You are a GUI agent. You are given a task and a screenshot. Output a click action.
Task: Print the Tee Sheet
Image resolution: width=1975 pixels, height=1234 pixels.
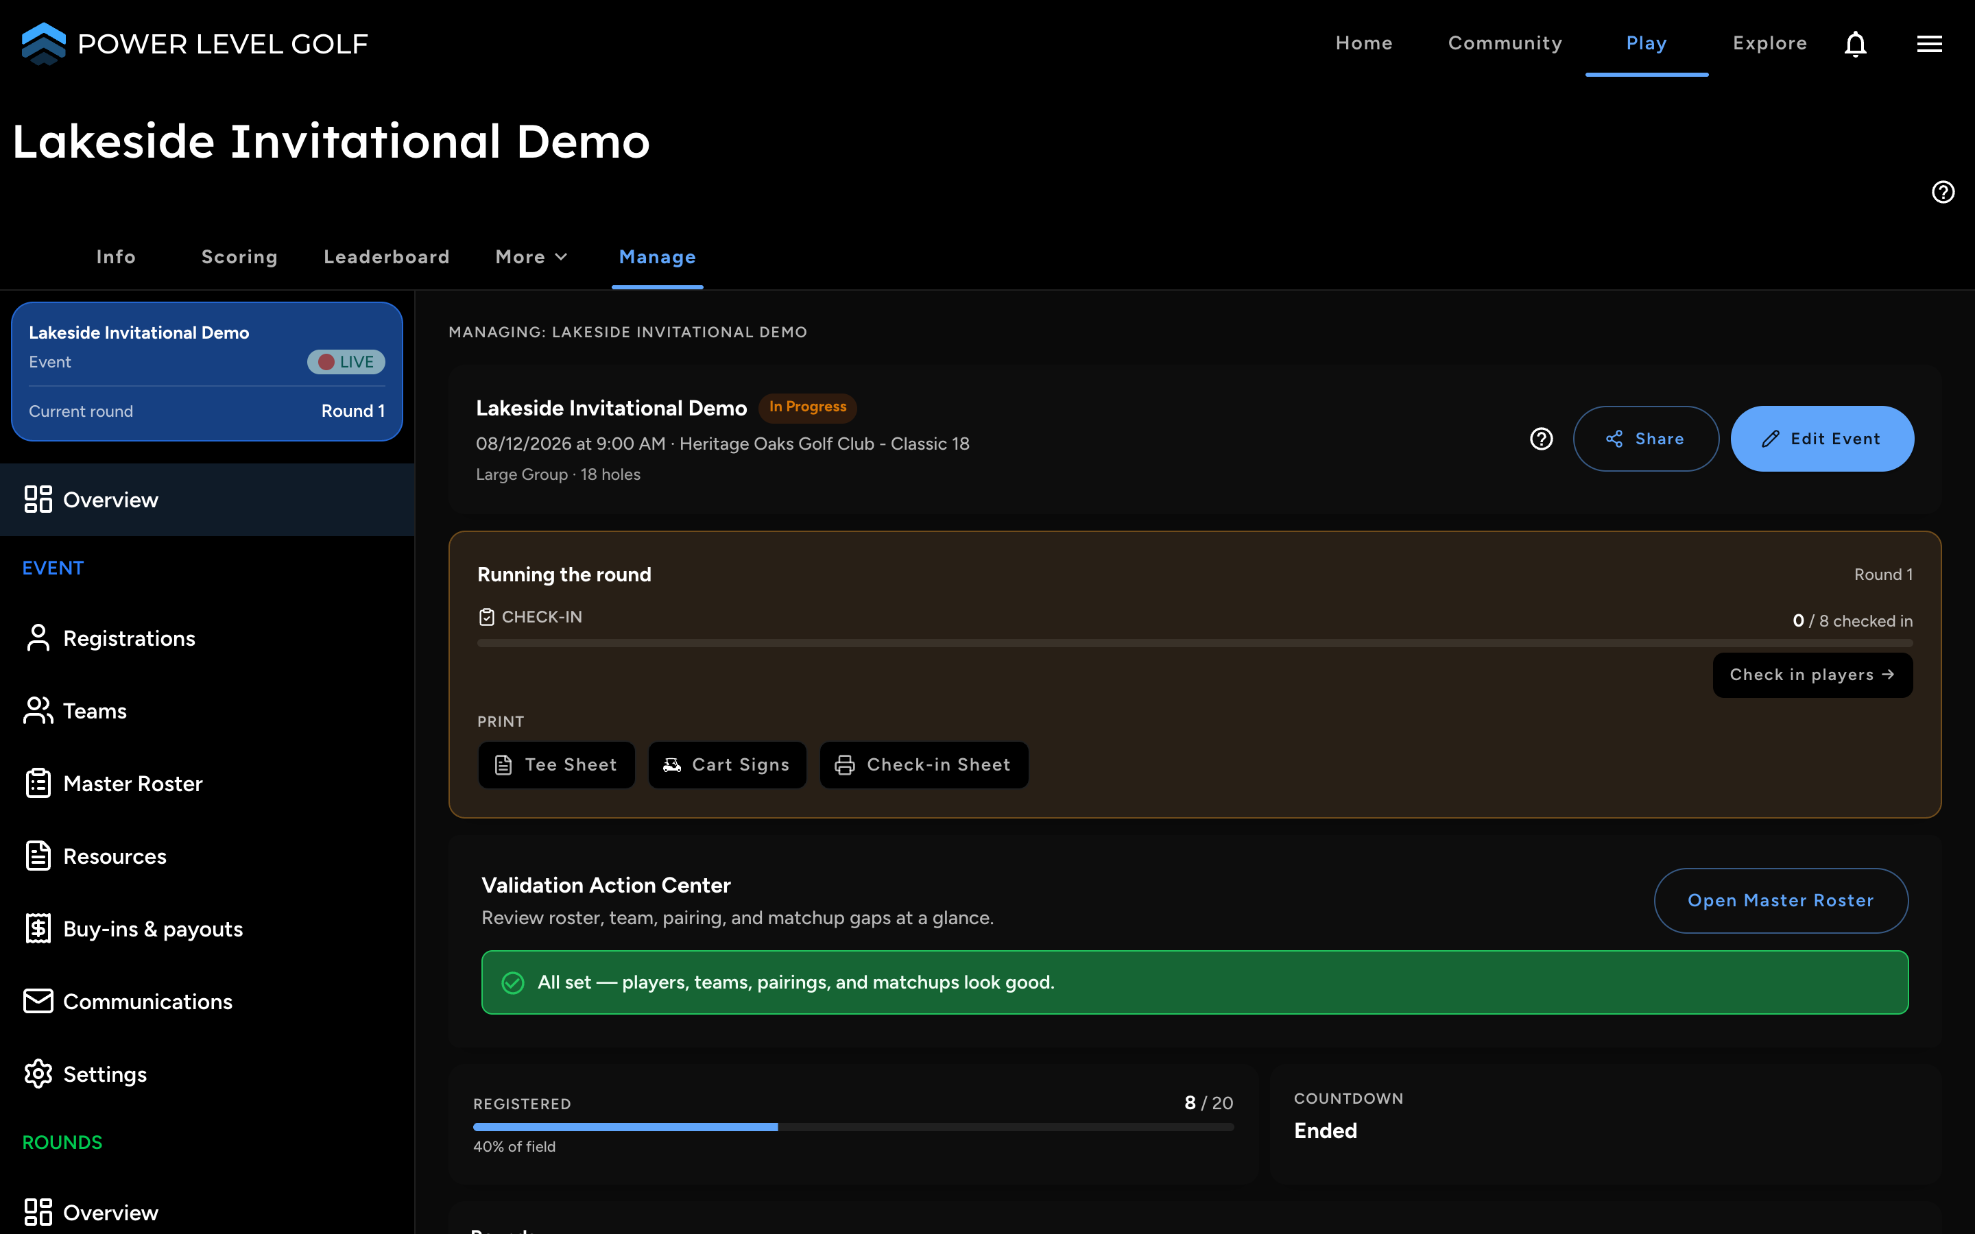pos(557,764)
